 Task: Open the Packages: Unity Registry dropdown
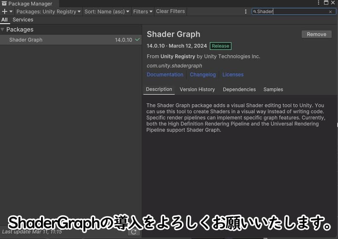[49, 11]
